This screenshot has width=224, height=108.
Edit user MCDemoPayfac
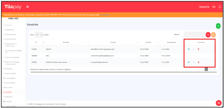click(x=189, y=62)
